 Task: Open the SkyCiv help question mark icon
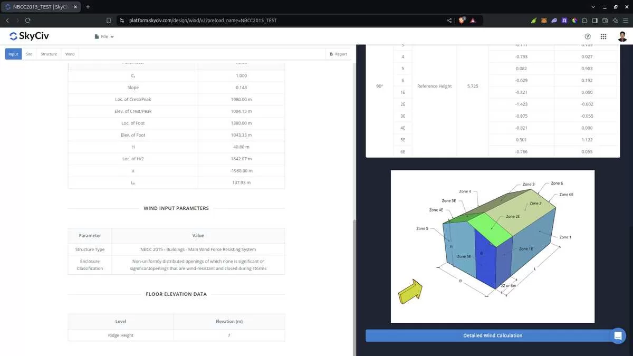pyautogui.click(x=588, y=36)
